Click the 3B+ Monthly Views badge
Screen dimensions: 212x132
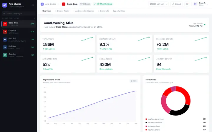click(x=103, y=4)
